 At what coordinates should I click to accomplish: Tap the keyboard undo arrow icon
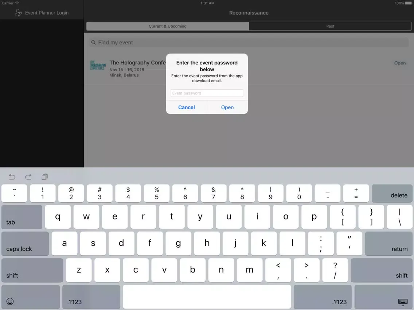point(12,176)
